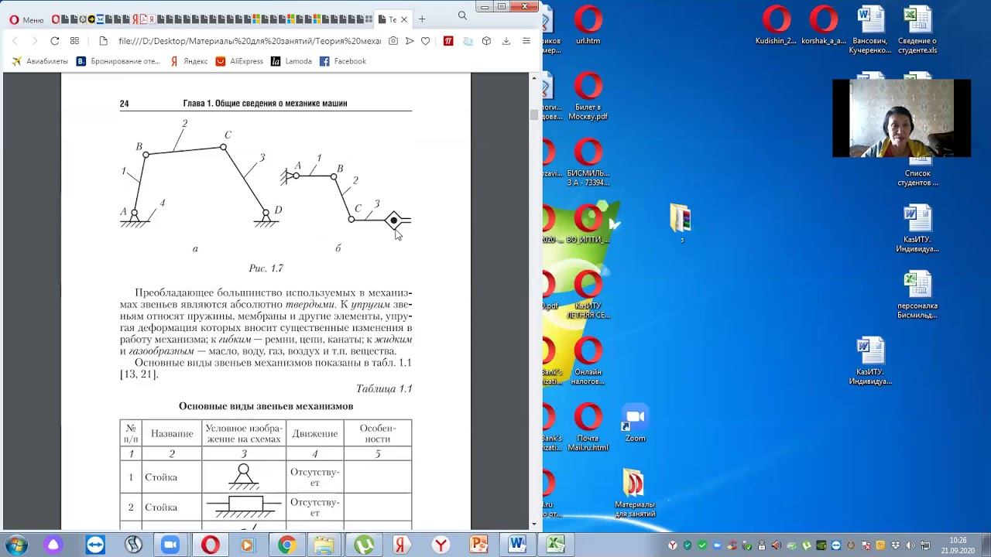Click the scrollbar down arrow of PDF viewer
991x557 pixels.
533,524
